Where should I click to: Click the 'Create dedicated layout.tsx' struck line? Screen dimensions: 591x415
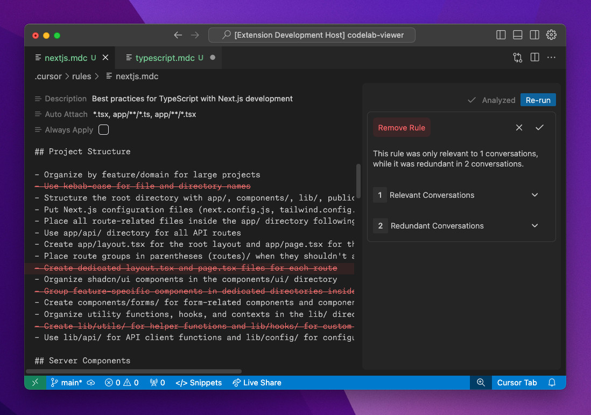[x=186, y=268]
